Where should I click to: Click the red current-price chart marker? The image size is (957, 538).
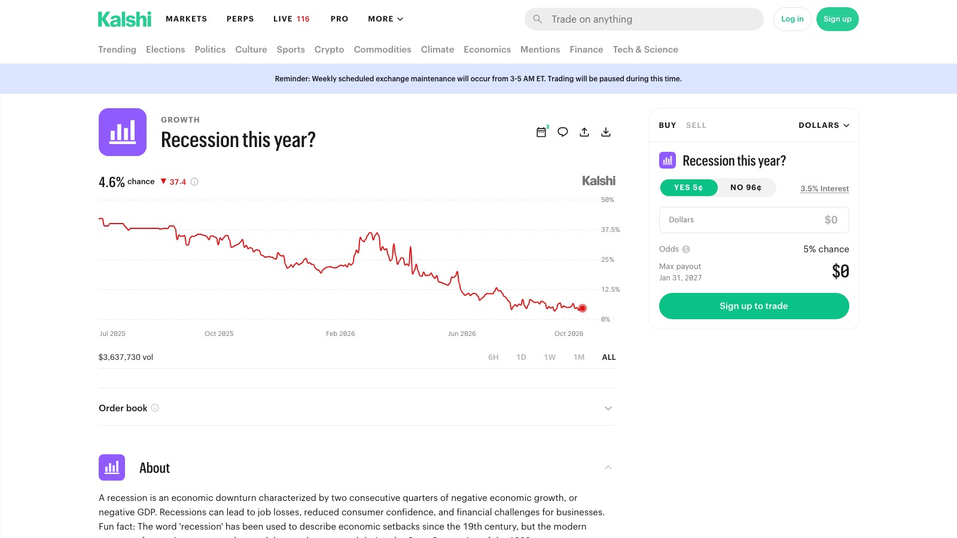tap(583, 308)
